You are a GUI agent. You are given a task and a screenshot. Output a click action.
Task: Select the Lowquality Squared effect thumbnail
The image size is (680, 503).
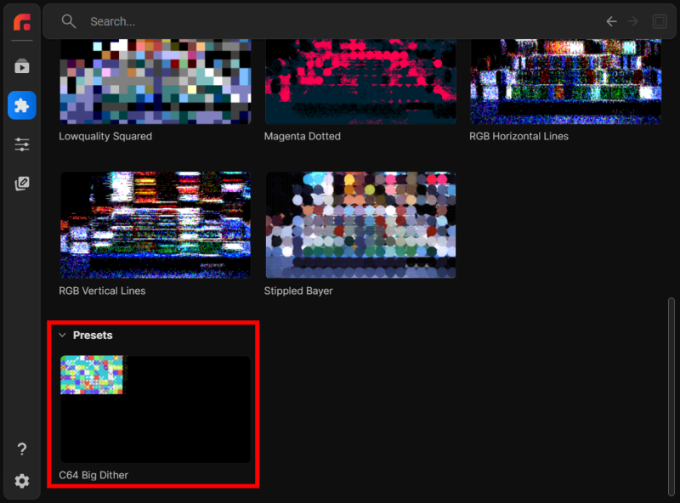point(155,82)
